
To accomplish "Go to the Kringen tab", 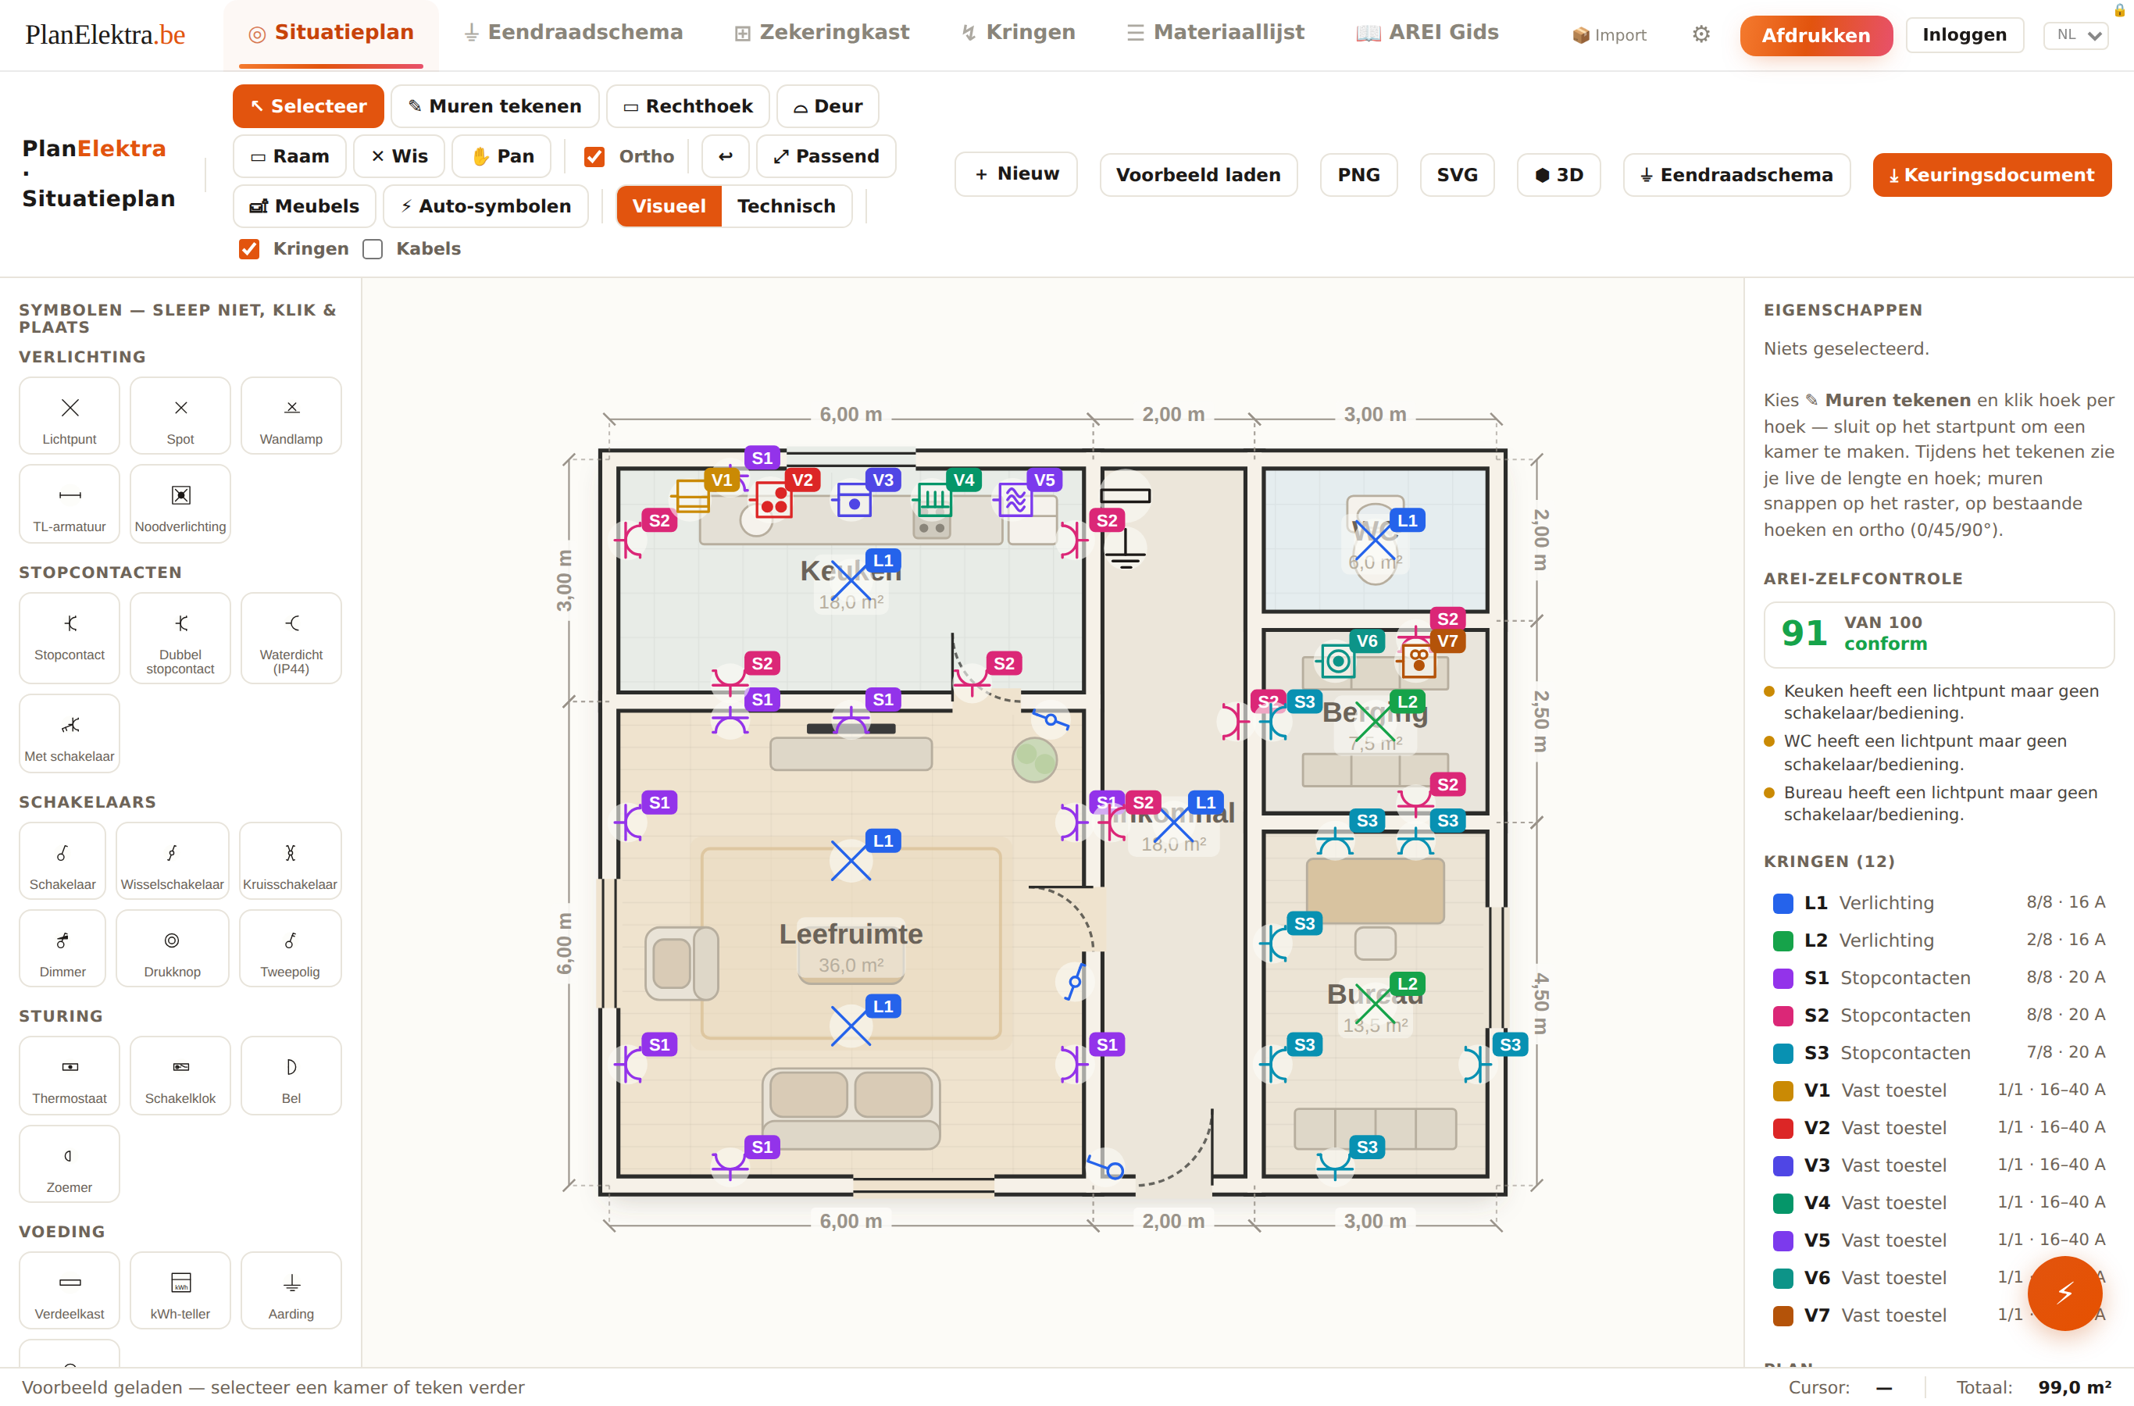I will 1018,33.
